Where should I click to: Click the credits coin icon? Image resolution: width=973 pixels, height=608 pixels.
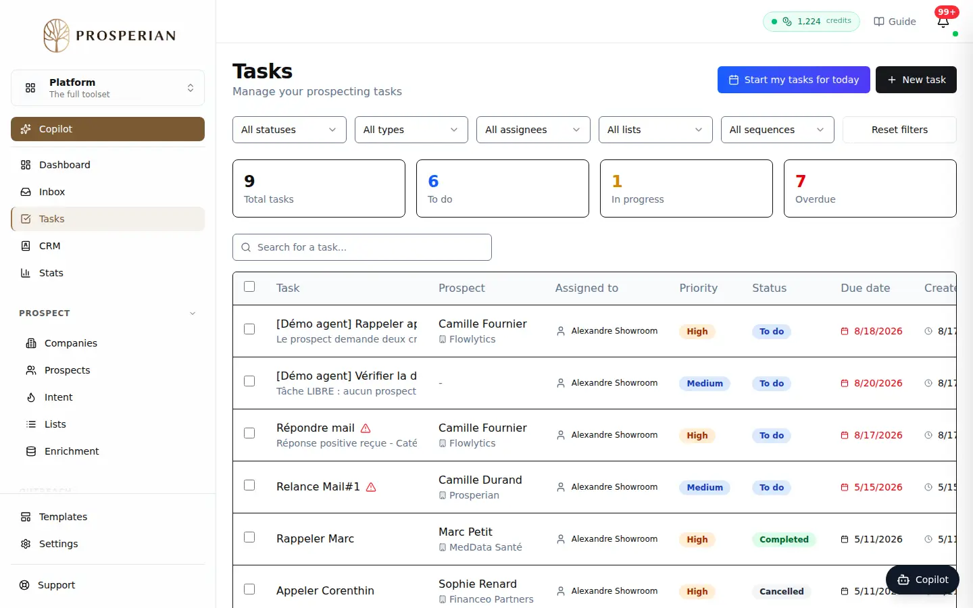click(787, 22)
